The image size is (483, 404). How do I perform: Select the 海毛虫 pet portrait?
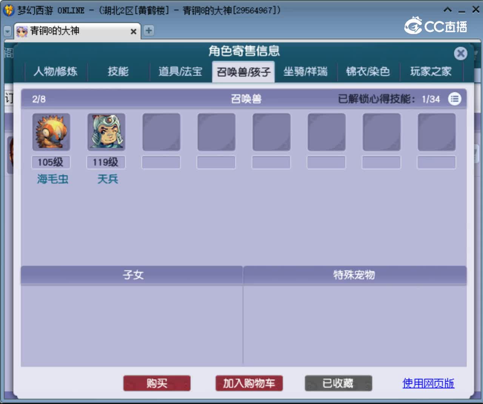tap(51, 132)
